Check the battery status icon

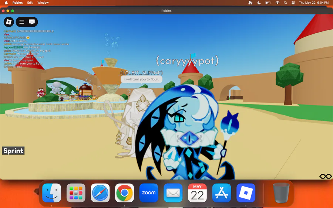[x=268, y=3]
